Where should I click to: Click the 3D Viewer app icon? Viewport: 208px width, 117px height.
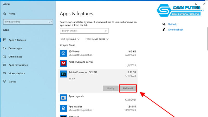pyautogui.click(x=63, y=53)
